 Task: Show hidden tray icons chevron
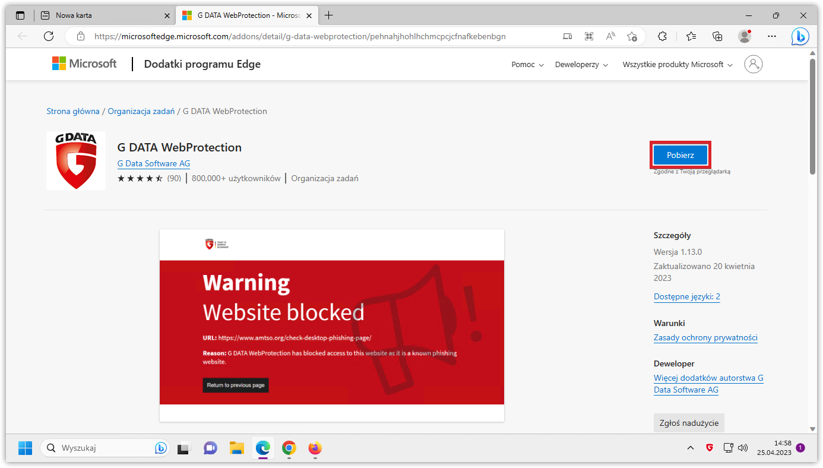point(690,448)
